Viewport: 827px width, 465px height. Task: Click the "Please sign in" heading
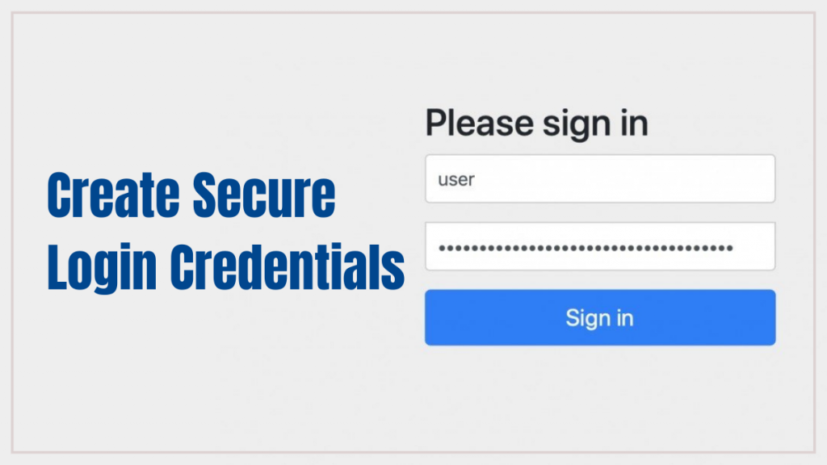pos(536,123)
